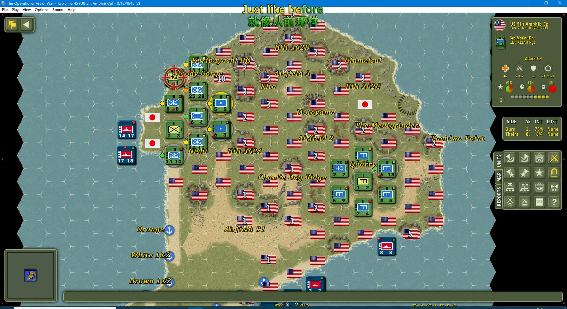
Task: Click the Japanese flag hex near The Meatgrinder
Action: (365, 104)
